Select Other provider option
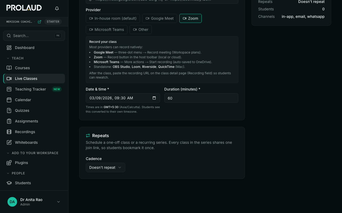 coord(141,30)
